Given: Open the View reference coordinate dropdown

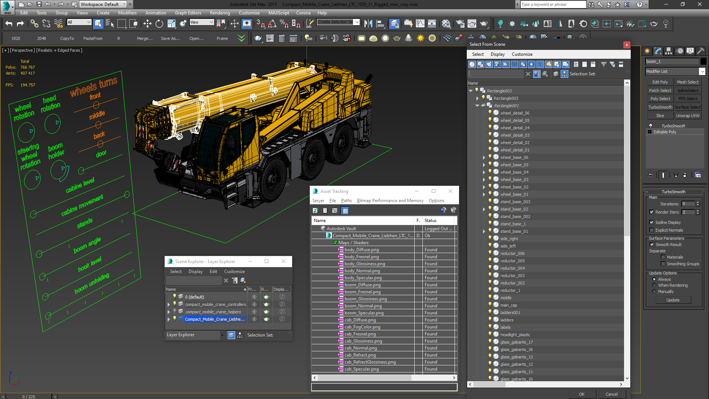Looking at the screenshot, I should (202, 22).
